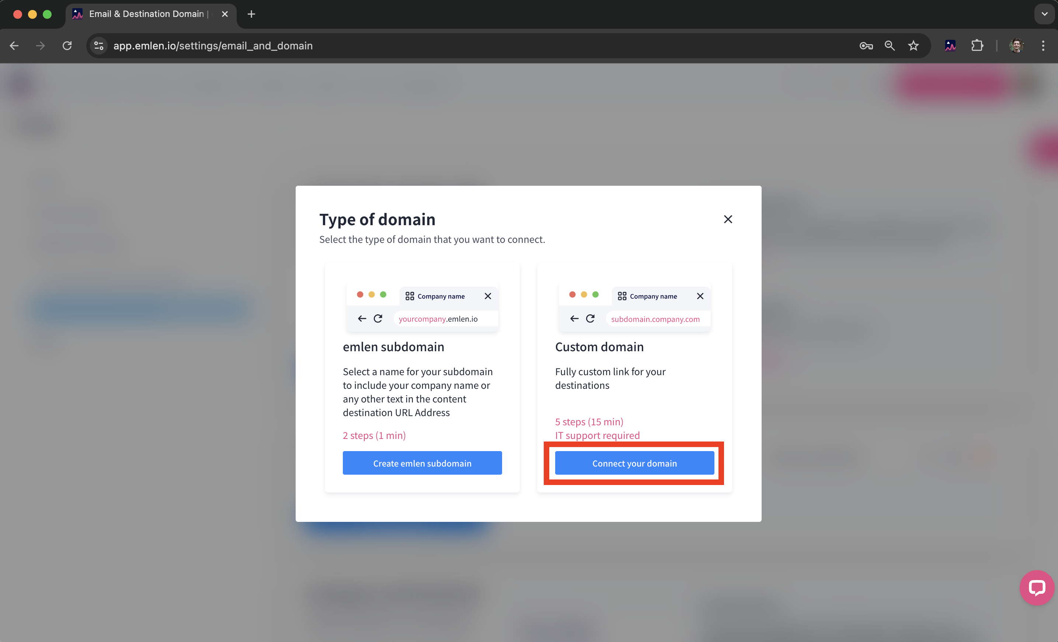Open Chrome three-dot menu

1043,45
